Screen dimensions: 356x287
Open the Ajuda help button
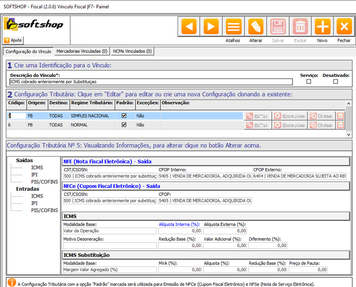pyautogui.click(x=14, y=40)
